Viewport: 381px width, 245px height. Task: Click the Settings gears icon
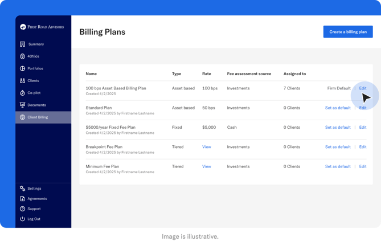[23, 189]
